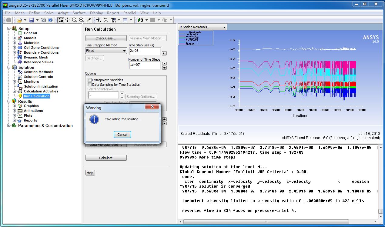Click the Run Calculation lightning bolt icon
This screenshot has height=227, width=385.
(20, 96)
